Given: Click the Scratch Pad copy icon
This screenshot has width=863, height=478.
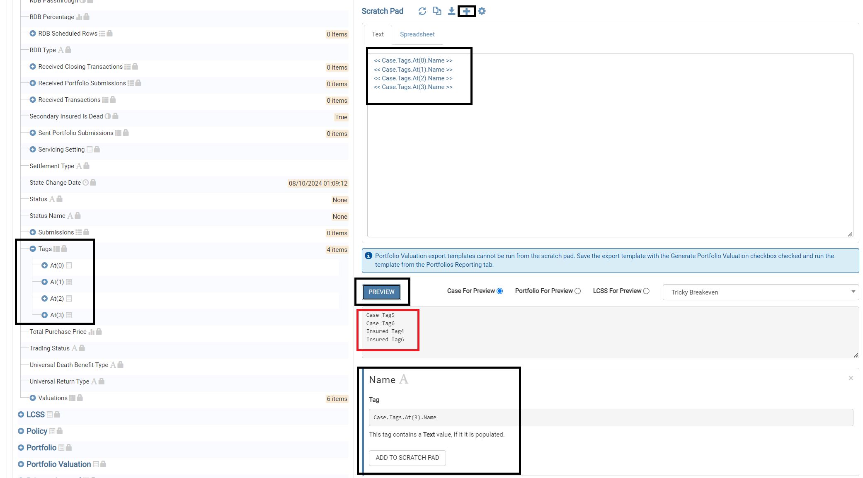Looking at the screenshot, I should click(437, 11).
